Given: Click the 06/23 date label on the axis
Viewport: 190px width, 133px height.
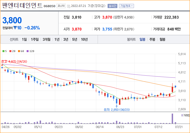Looking at the screenshot, I should click(120, 127).
